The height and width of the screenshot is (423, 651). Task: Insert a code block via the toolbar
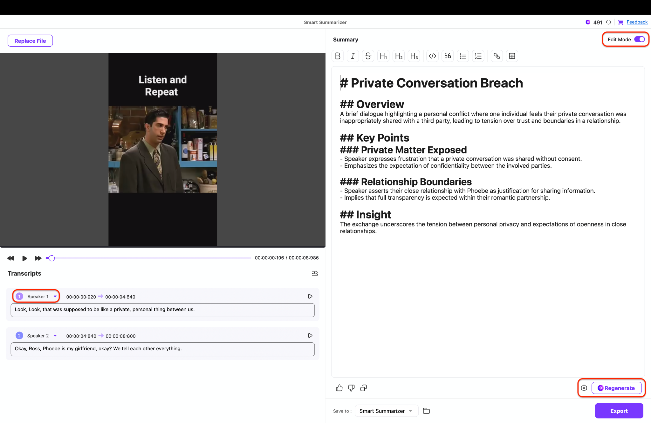[432, 56]
